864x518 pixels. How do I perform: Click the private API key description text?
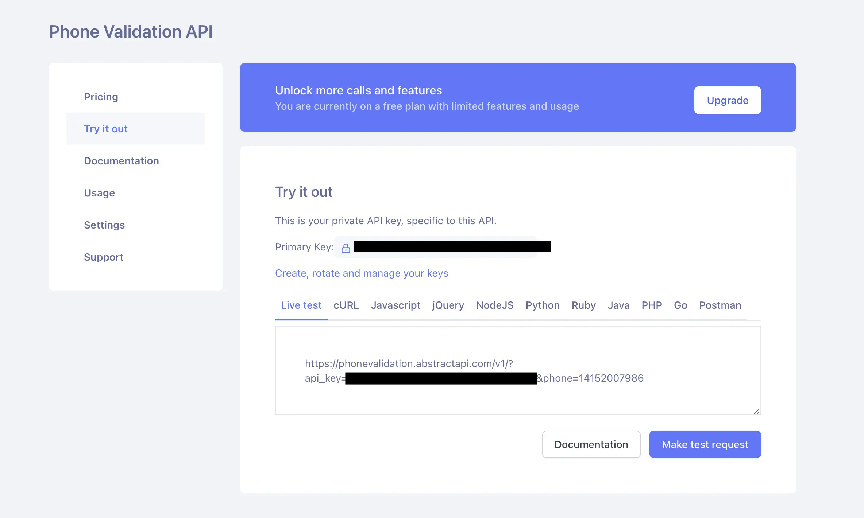click(386, 221)
